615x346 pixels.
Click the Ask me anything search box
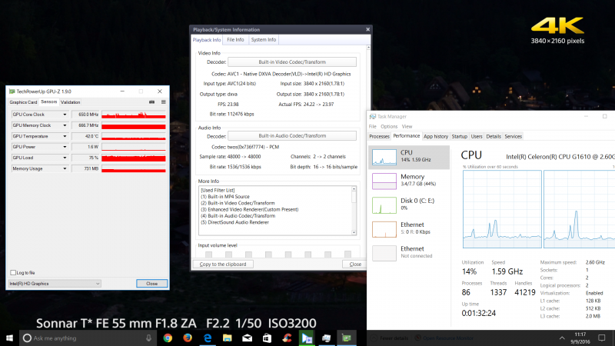click(88, 338)
